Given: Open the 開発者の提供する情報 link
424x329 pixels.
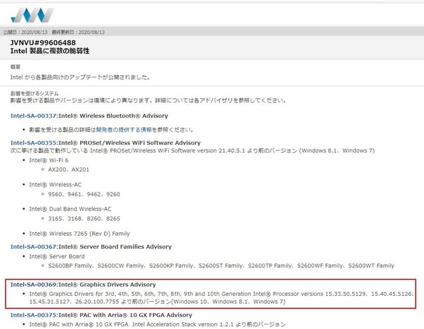Looking at the screenshot, I should [124, 130].
